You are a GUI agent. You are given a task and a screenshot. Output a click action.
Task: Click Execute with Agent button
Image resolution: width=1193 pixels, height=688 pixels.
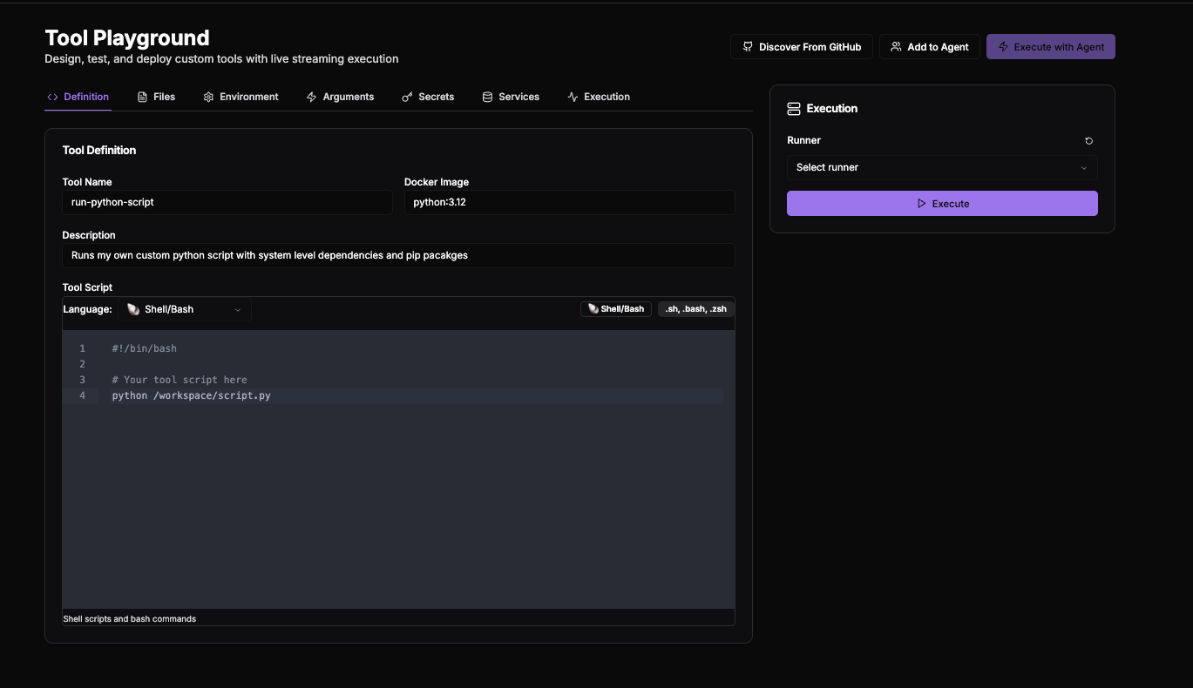(1051, 47)
